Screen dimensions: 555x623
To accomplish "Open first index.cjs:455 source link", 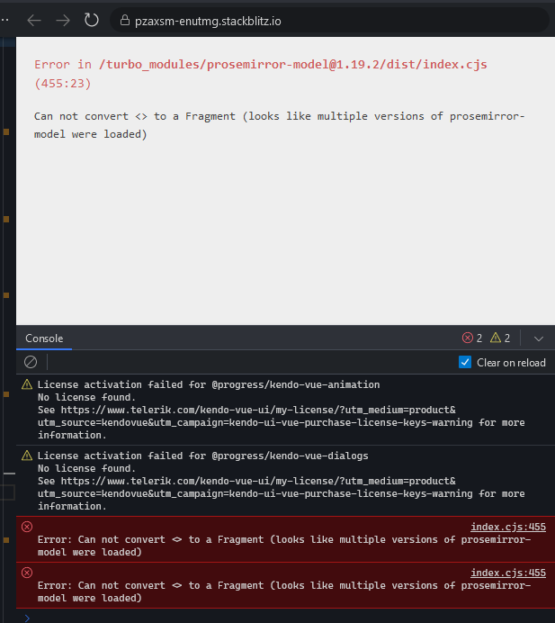I will coord(508,527).
